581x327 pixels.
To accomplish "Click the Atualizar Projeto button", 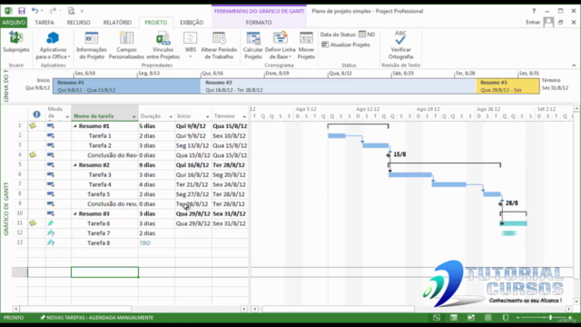I will pos(345,45).
